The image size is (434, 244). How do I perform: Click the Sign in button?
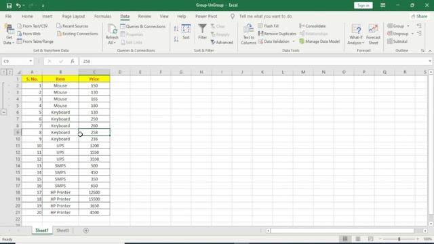tap(363, 5)
